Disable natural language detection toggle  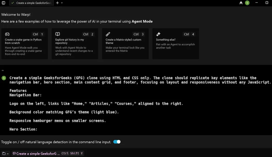117,142
